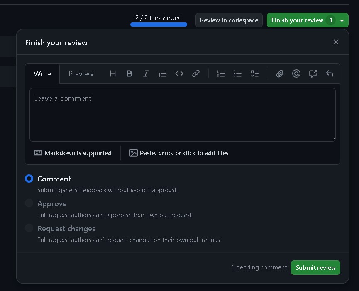359x291 pixels.
Task: Add a link to the comment
Action: click(x=196, y=73)
